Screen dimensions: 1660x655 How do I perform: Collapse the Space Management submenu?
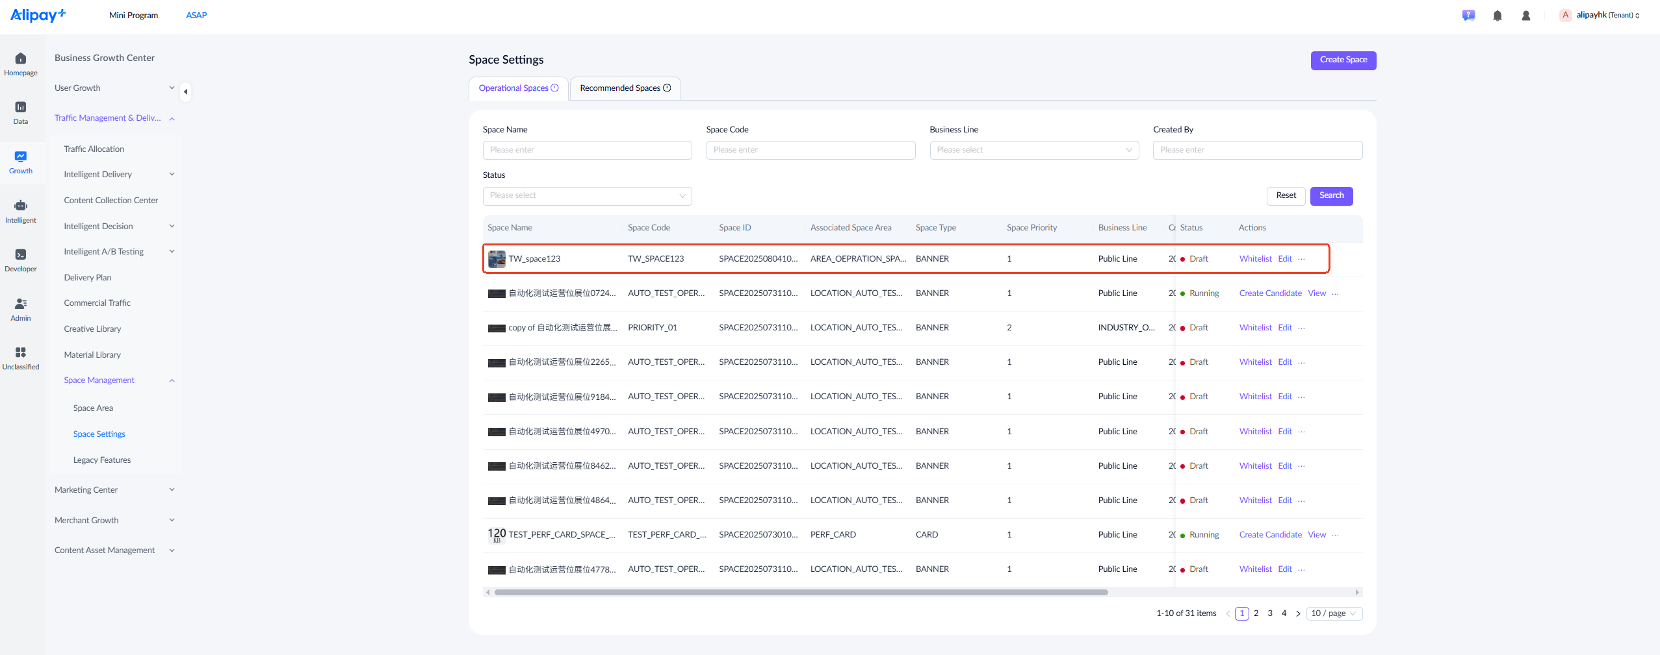118,380
